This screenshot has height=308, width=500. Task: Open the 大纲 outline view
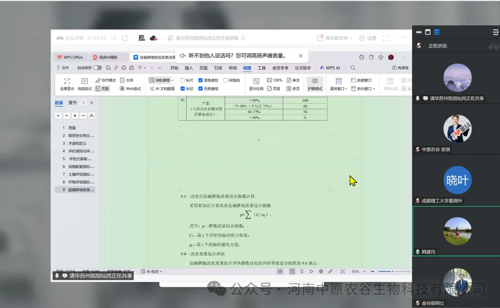click(x=127, y=80)
